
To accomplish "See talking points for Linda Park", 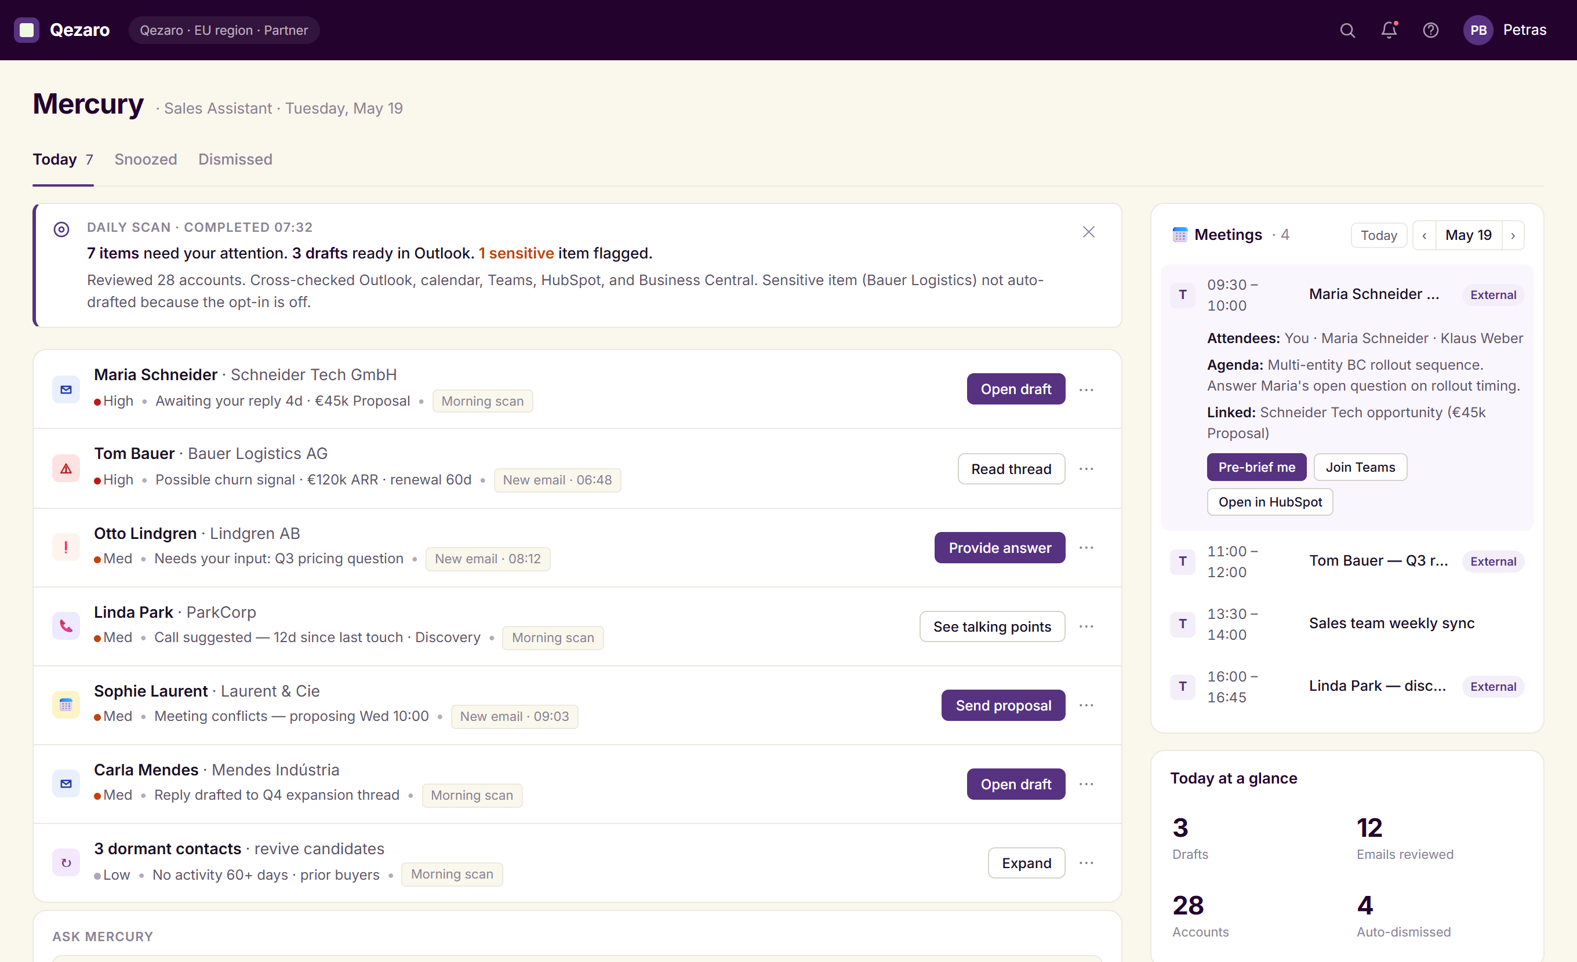I will click(992, 626).
